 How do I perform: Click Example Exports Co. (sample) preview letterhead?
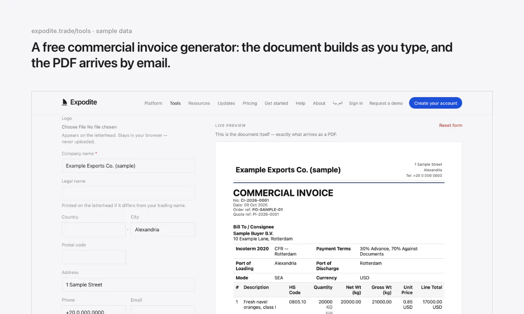point(288,170)
